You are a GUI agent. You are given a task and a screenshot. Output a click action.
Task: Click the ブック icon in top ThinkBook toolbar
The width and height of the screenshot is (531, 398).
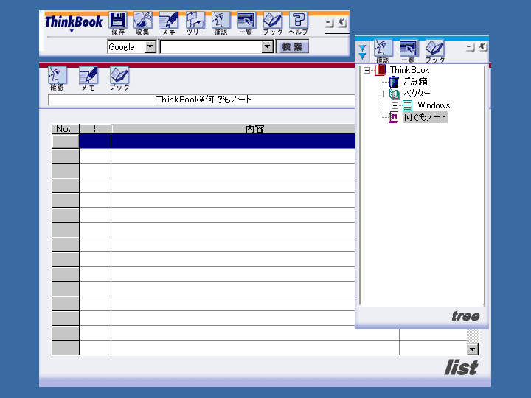272,24
